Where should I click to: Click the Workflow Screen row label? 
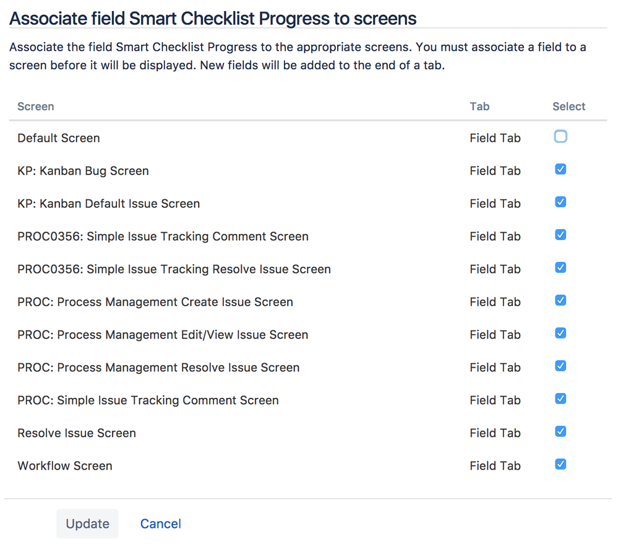click(65, 466)
